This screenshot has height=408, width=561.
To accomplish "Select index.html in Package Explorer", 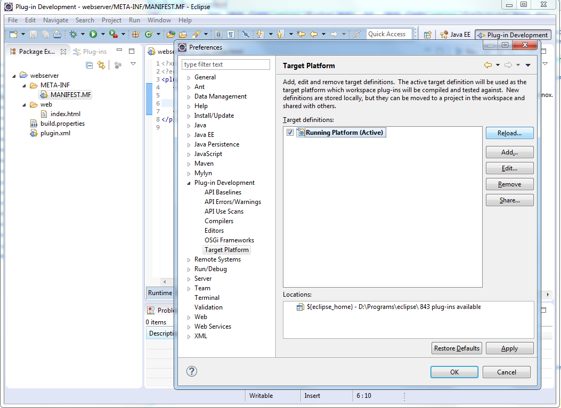I will point(60,114).
